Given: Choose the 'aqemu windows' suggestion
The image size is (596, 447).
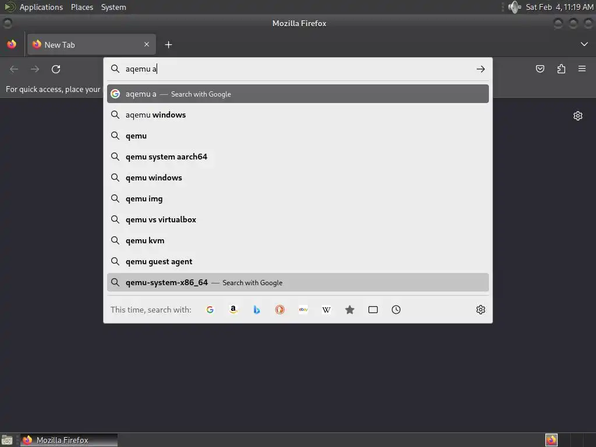Looking at the screenshot, I should (298, 115).
